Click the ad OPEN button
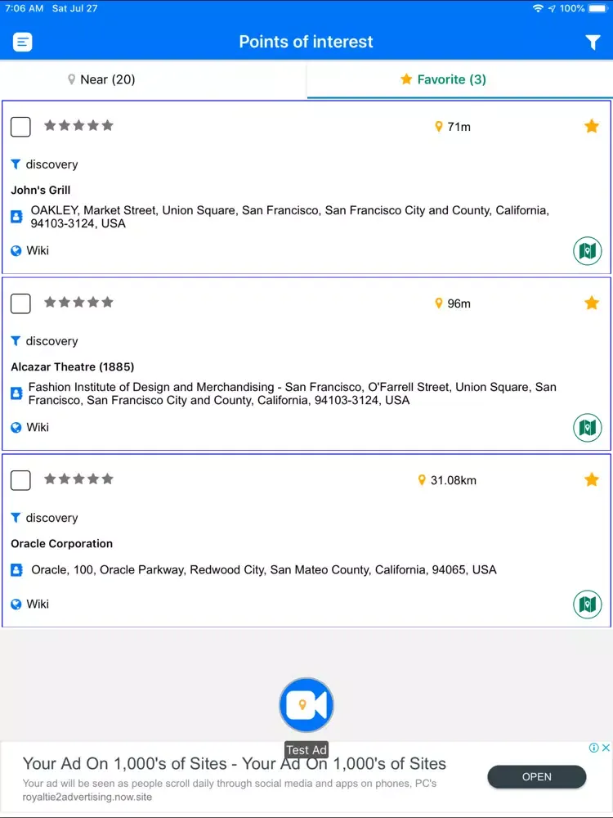This screenshot has width=613, height=818. click(x=537, y=777)
